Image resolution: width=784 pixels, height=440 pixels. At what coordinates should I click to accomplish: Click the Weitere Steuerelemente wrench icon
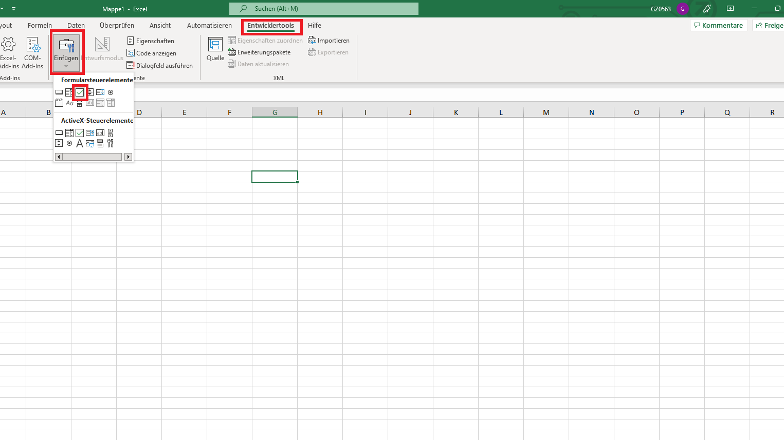110,143
